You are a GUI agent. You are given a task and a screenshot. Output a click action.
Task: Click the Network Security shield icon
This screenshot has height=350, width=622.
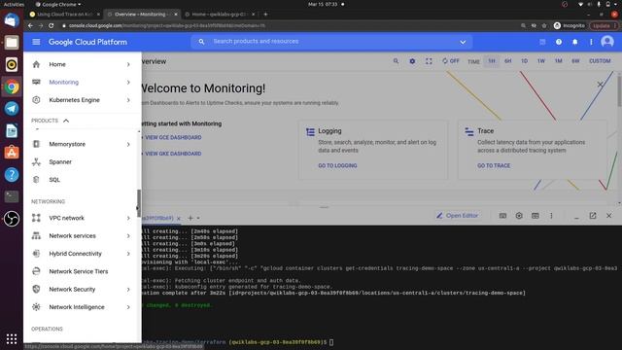pos(36,290)
